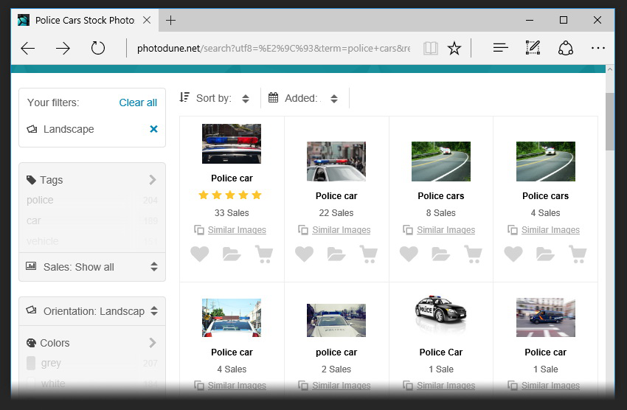Click the vertical page scrollbar thumb
This screenshot has height=410, width=627.
tap(609, 122)
